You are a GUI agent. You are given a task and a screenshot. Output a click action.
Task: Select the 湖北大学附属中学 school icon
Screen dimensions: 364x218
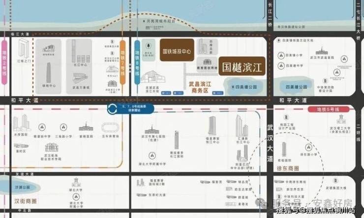(152, 156)
